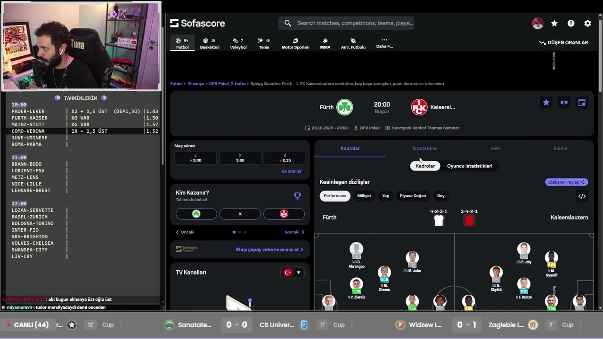The height and width of the screenshot is (339, 603).
Task: Add match to favorites with star button
Action: pyautogui.click(x=546, y=102)
